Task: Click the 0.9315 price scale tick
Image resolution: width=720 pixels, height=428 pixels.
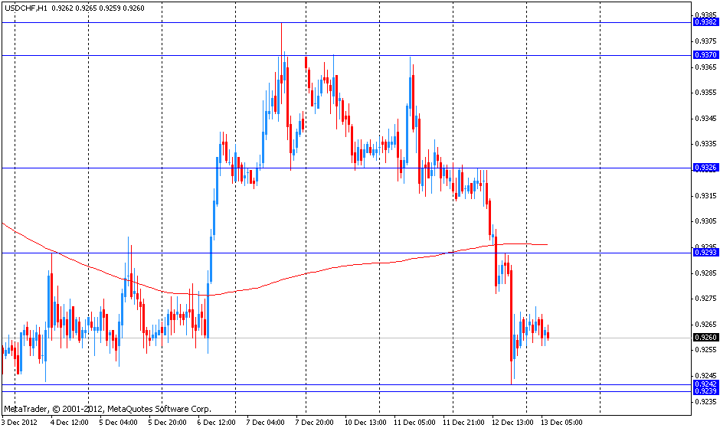Action: pyautogui.click(x=706, y=196)
